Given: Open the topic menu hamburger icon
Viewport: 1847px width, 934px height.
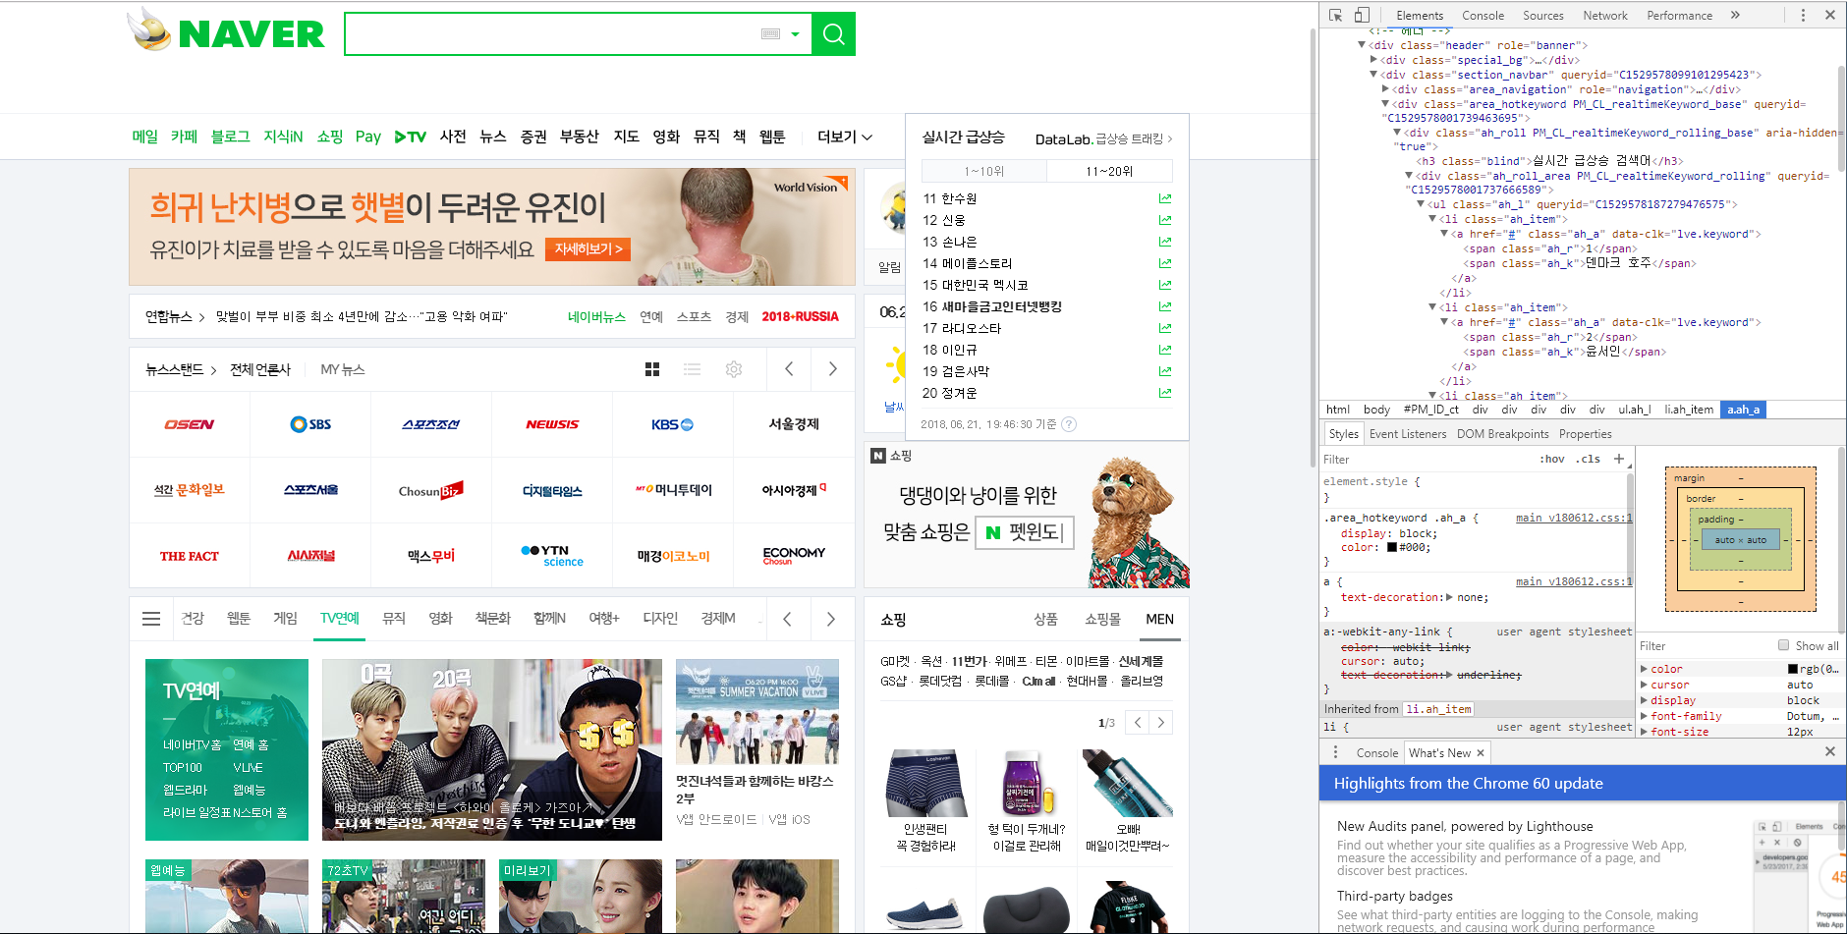Looking at the screenshot, I should point(151,619).
